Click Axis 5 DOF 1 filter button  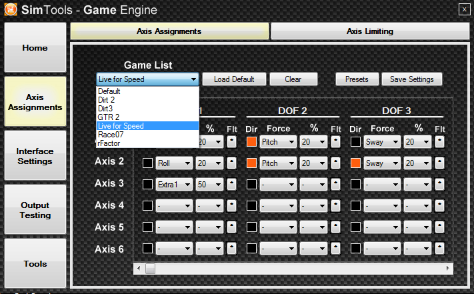[231, 227]
